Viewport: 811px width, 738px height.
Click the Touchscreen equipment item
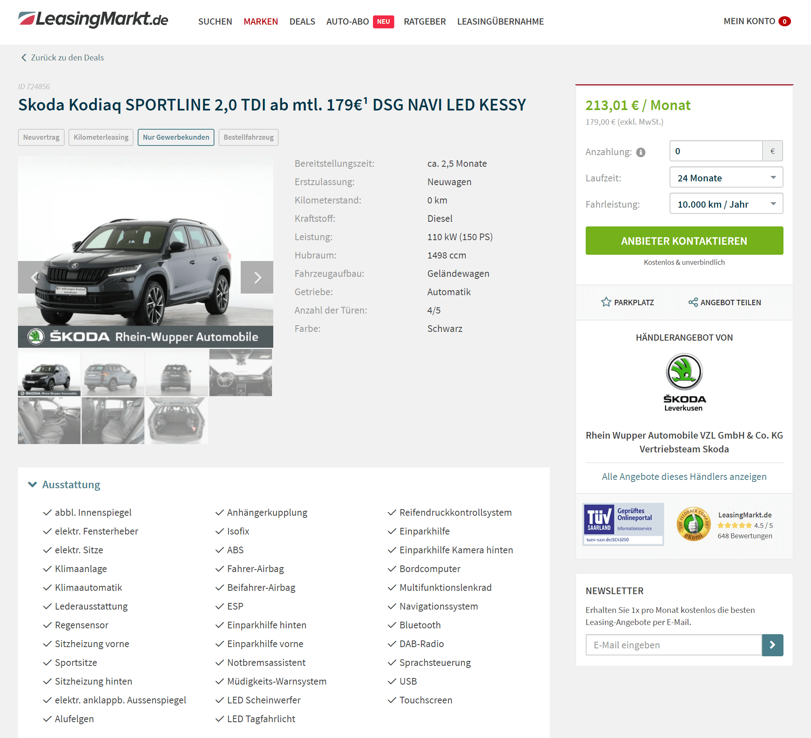tap(426, 700)
